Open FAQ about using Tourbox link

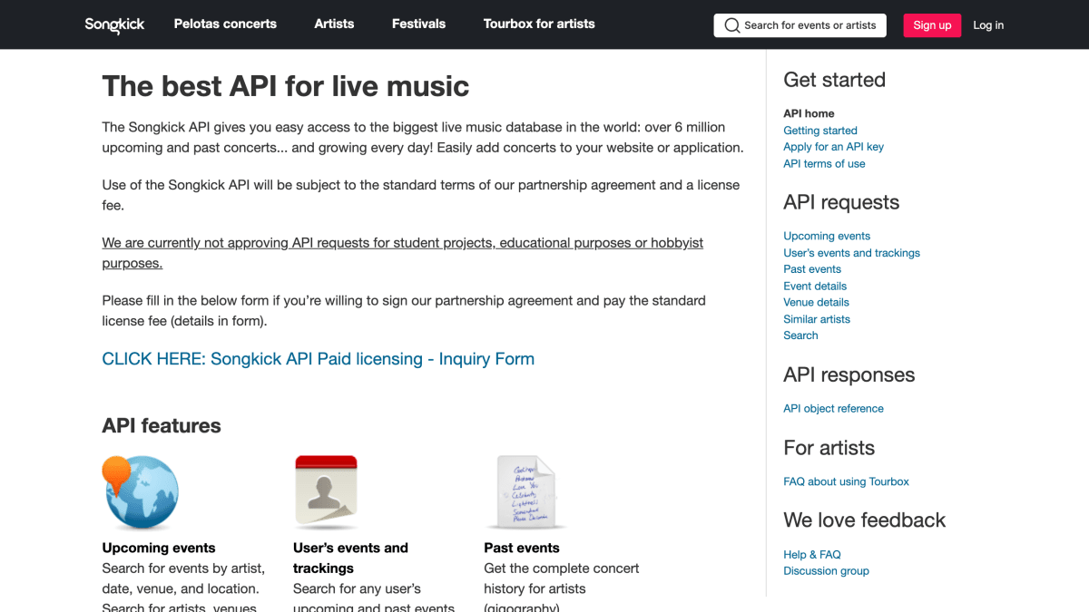(846, 481)
